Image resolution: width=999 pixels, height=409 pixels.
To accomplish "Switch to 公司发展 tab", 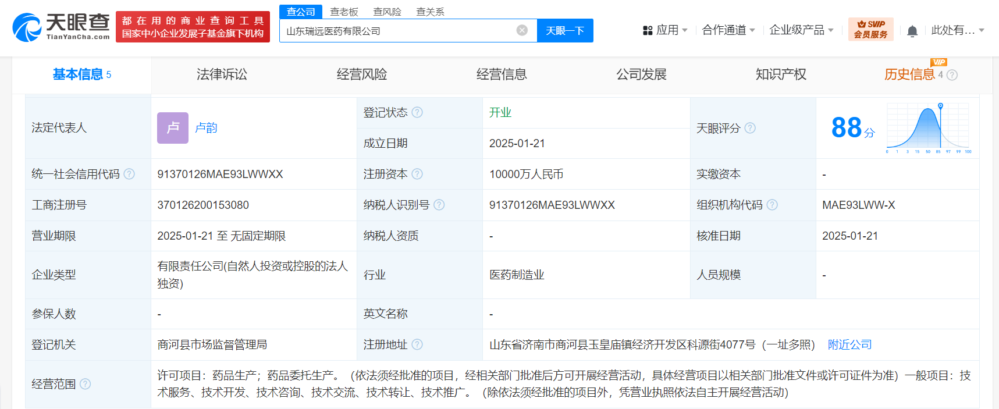I will tap(641, 74).
